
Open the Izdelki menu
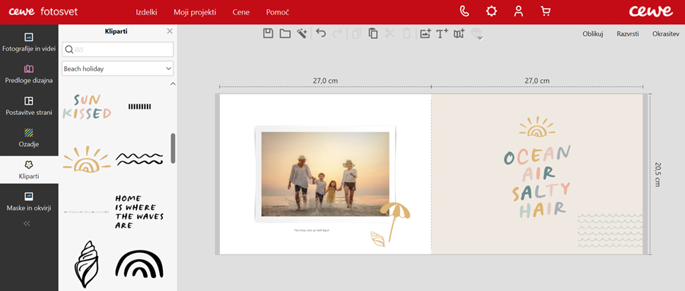click(146, 12)
